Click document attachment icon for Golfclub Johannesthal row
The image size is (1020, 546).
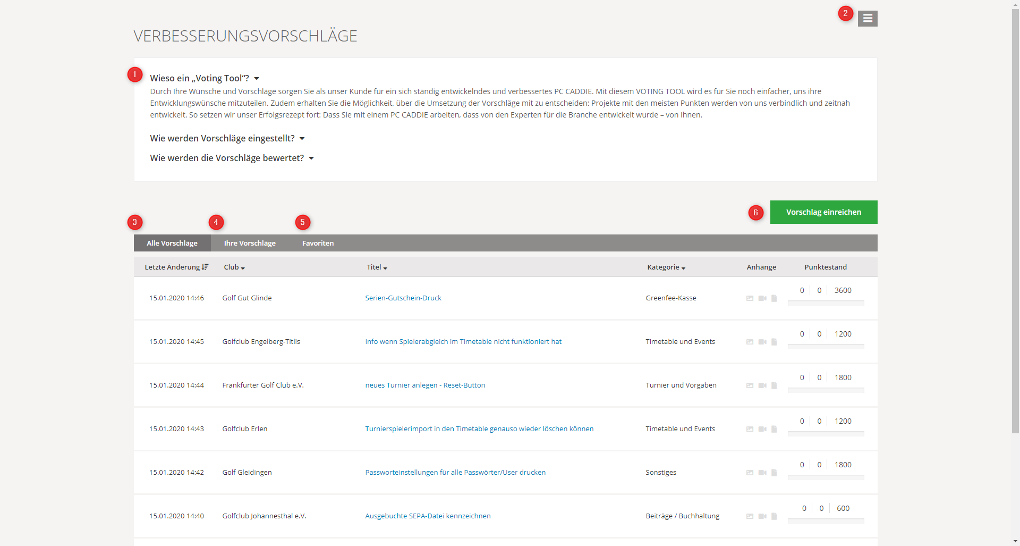click(774, 516)
